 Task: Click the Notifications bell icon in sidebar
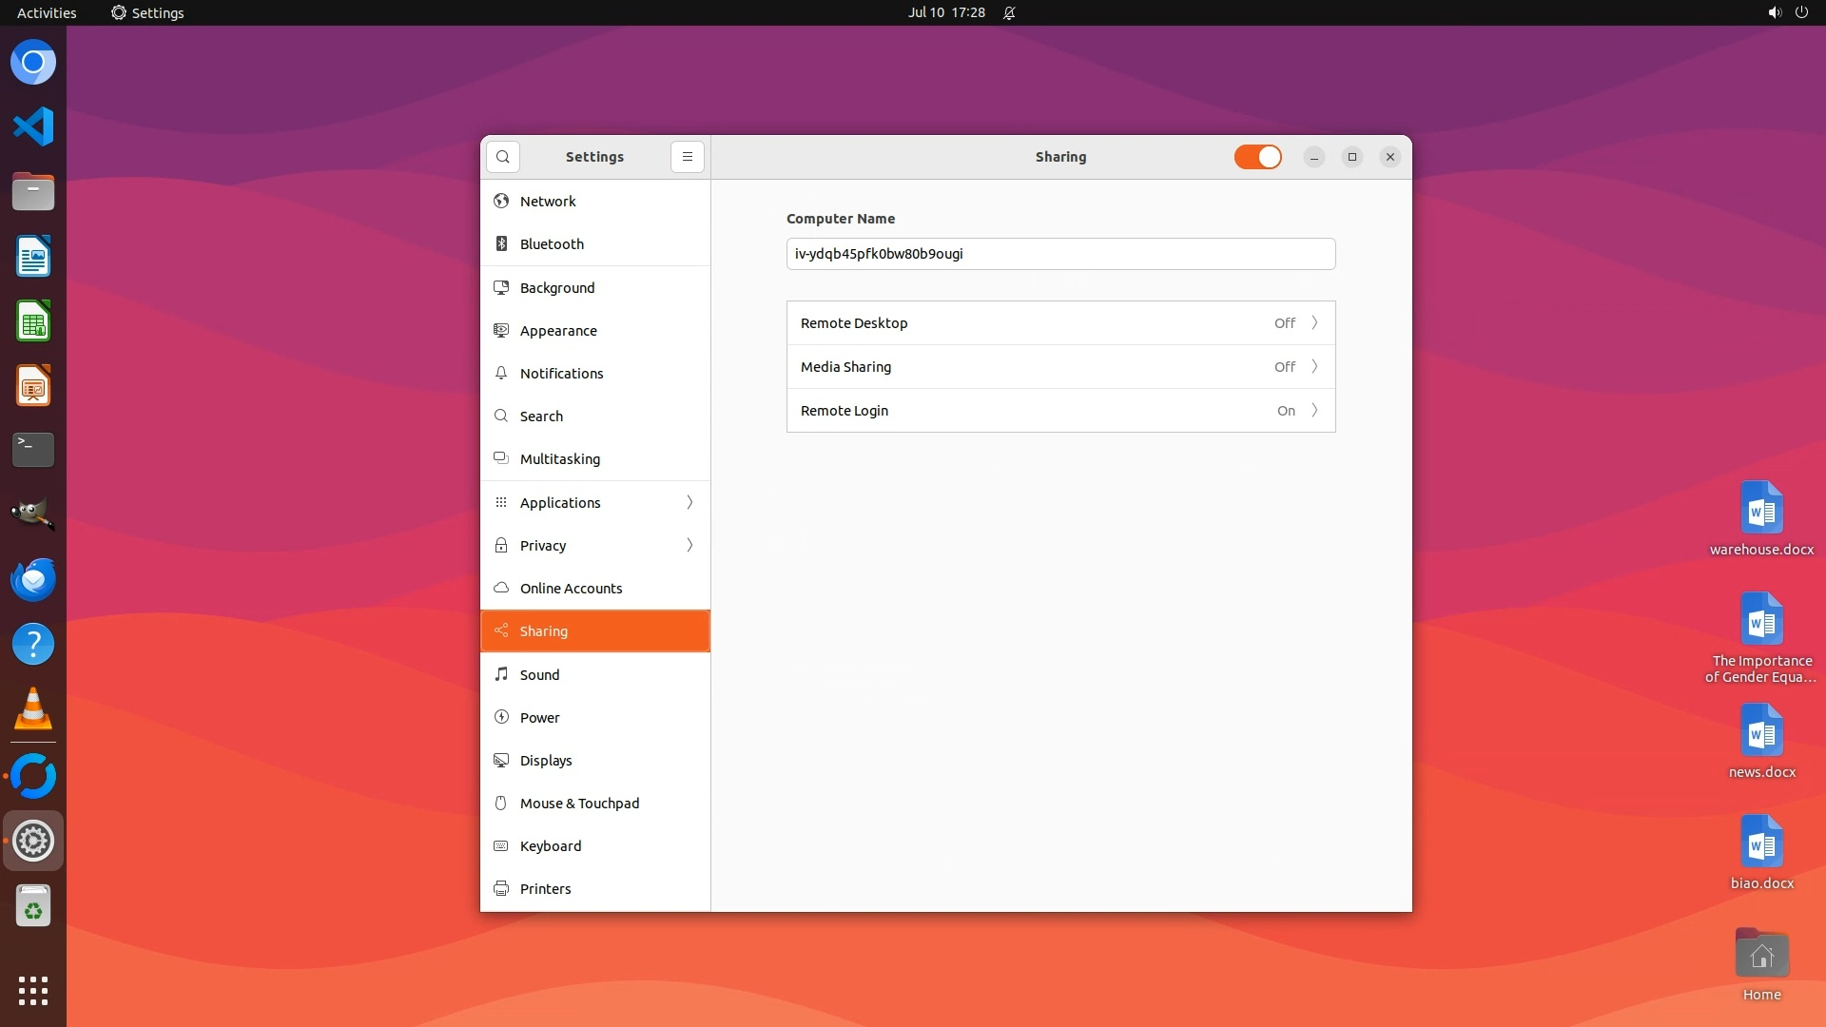pyautogui.click(x=501, y=374)
